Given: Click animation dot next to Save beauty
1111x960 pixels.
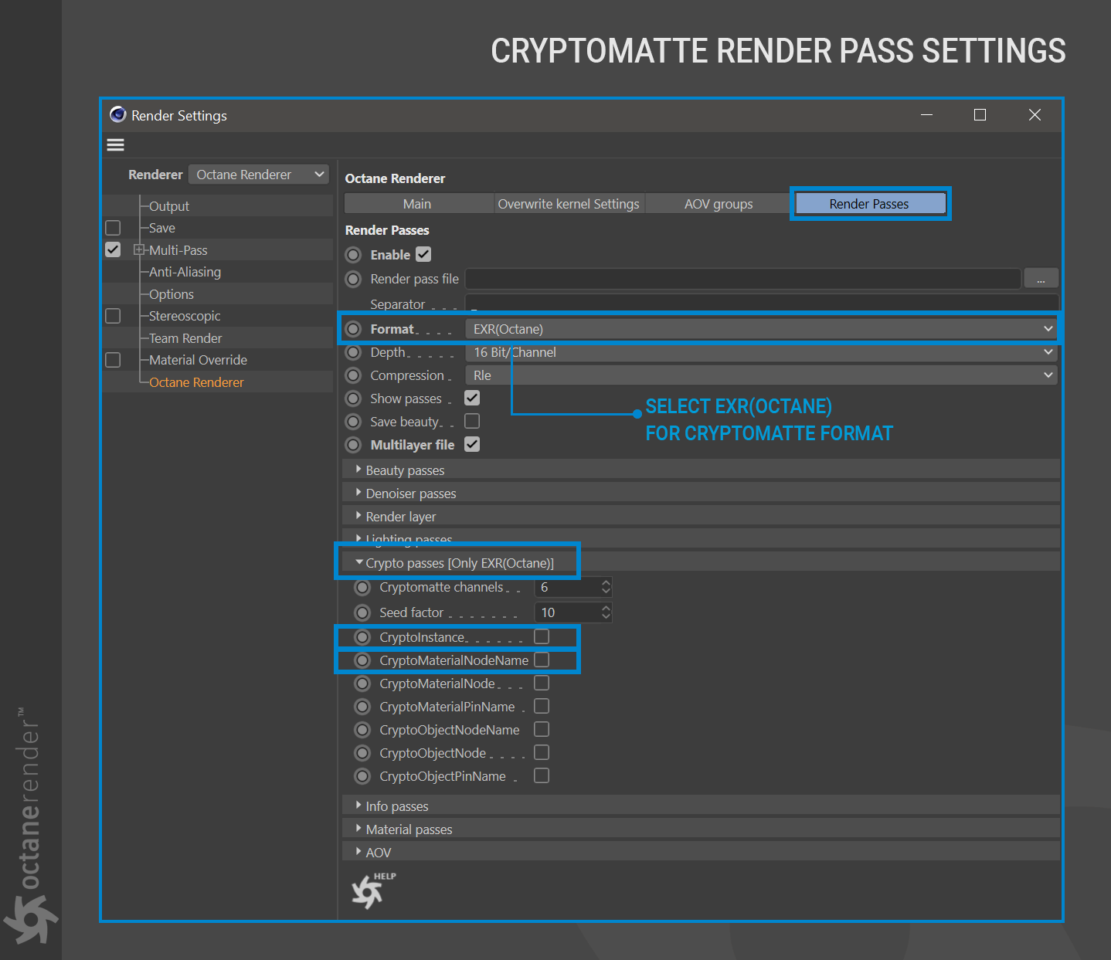Looking at the screenshot, I should [x=353, y=422].
